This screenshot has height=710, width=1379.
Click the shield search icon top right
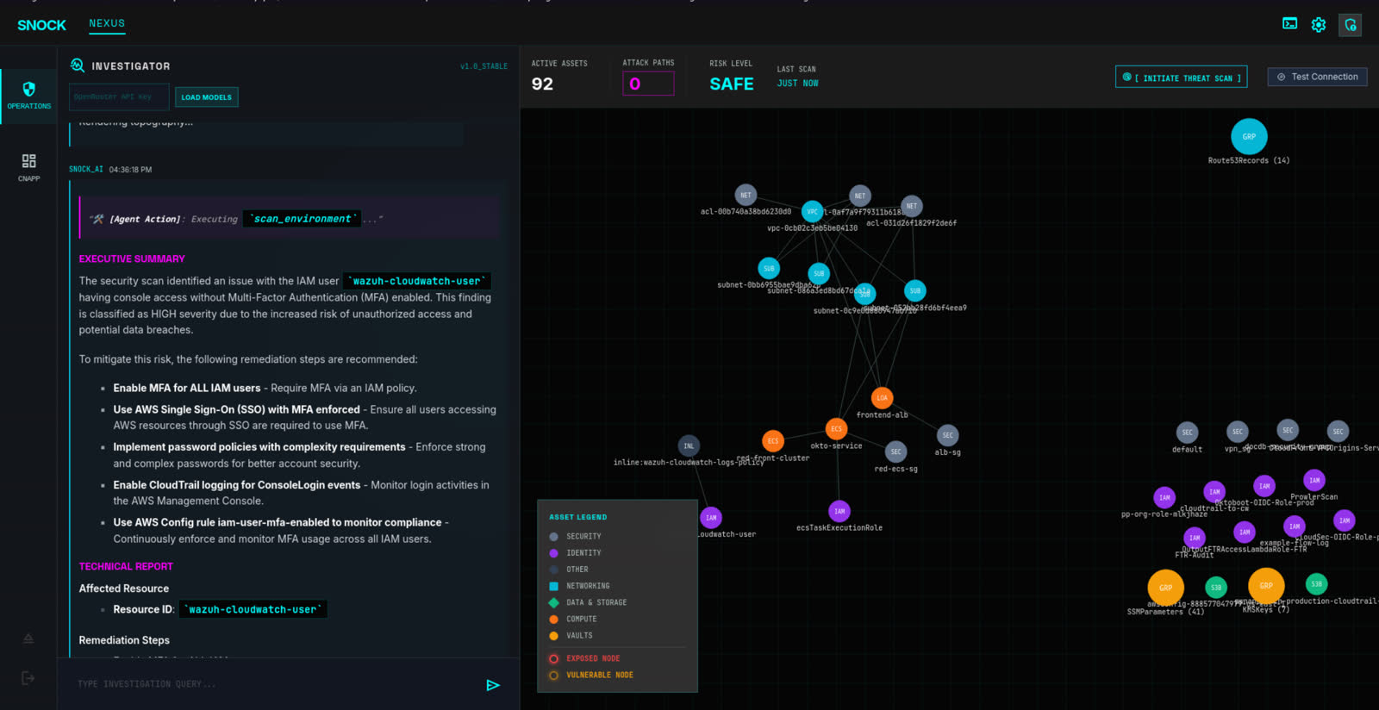(x=1350, y=25)
